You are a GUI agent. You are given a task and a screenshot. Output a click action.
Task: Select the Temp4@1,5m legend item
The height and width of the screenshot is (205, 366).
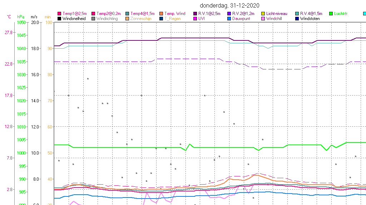coord(142,14)
